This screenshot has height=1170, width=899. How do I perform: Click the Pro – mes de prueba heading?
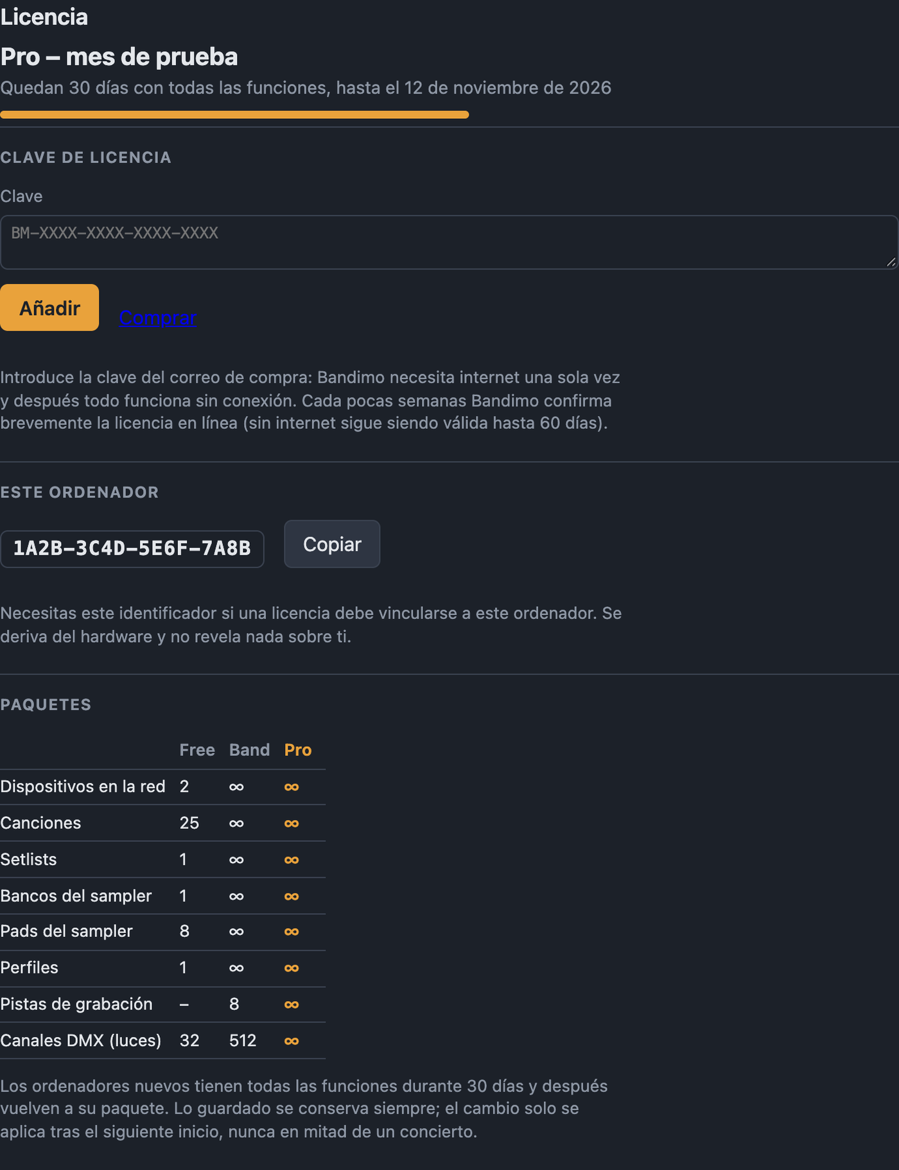tap(119, 57)
